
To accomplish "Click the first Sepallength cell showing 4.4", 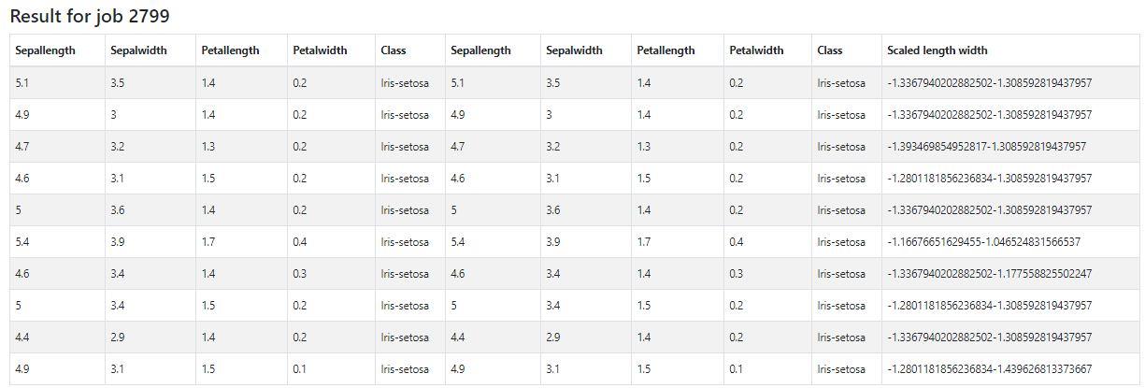I will (x=22, y=338).
